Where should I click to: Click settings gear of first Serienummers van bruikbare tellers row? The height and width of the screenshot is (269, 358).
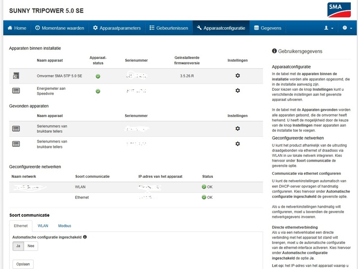pyautogui.click(x=238, y=129)
